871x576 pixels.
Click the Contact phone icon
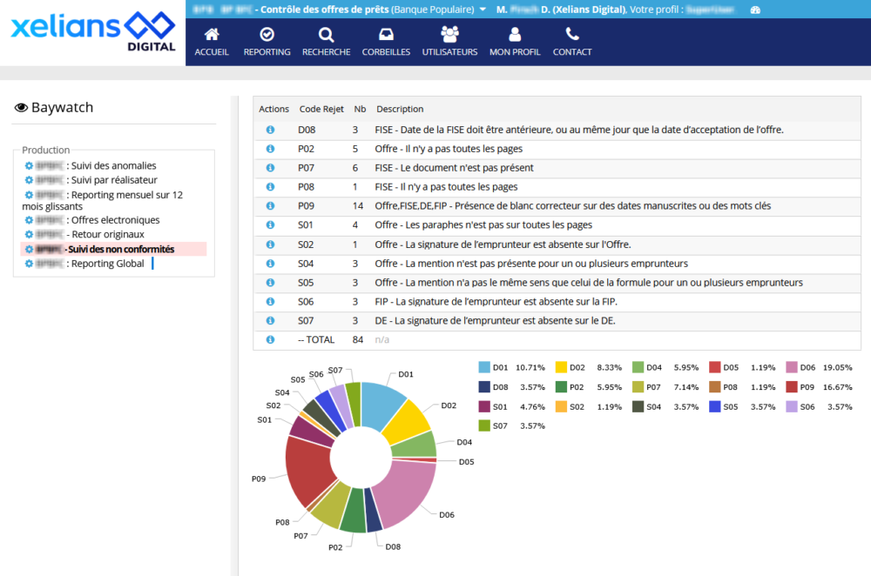click(572, 35)
